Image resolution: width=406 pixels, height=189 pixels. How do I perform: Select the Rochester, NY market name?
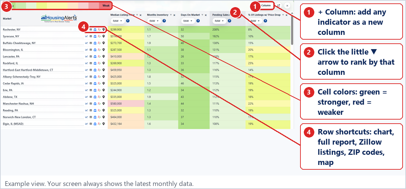[11, 29]
